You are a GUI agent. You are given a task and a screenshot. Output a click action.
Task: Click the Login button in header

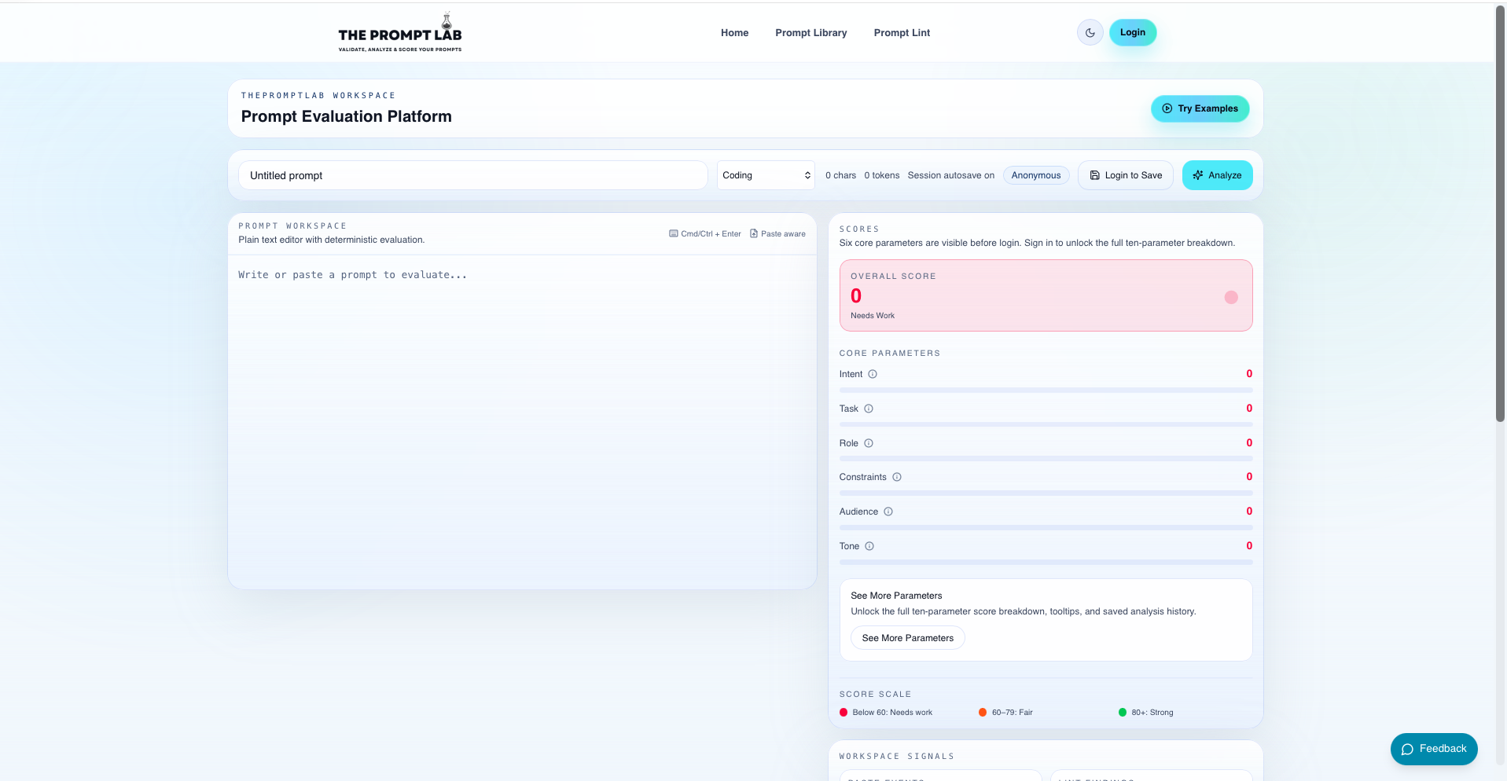pos(1132,32)
